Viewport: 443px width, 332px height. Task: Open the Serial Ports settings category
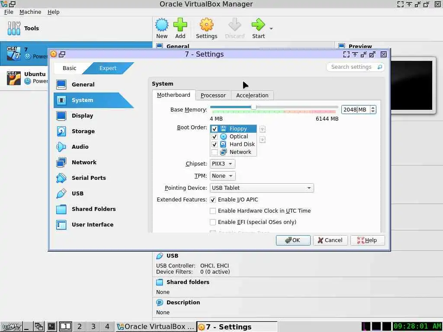[x=93, y=178]
